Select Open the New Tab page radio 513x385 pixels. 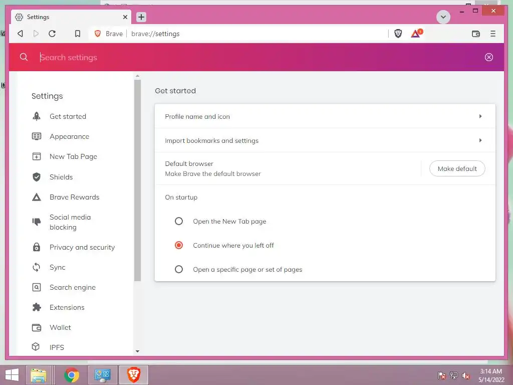tap(179, 221)
